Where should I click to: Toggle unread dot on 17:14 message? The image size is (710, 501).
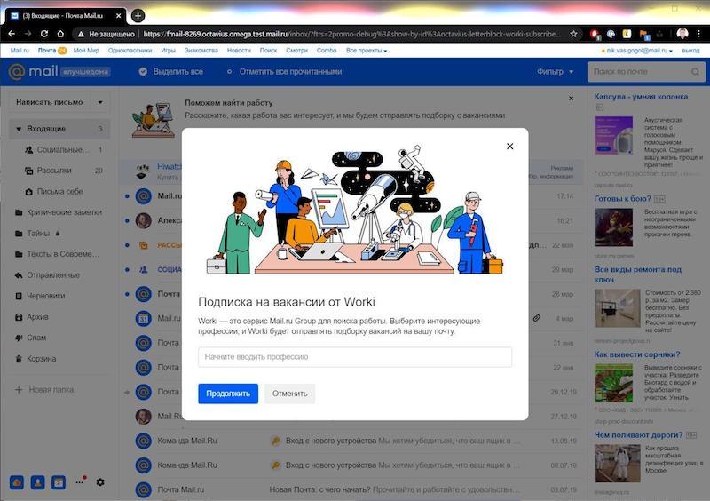pyautogui.click(x=127, y=196)
